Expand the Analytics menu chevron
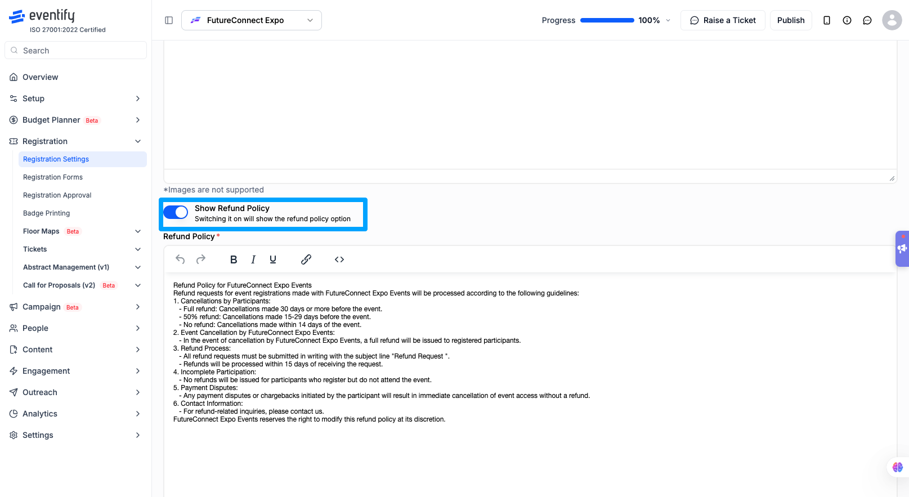909x497 pixels. (138, 414)
